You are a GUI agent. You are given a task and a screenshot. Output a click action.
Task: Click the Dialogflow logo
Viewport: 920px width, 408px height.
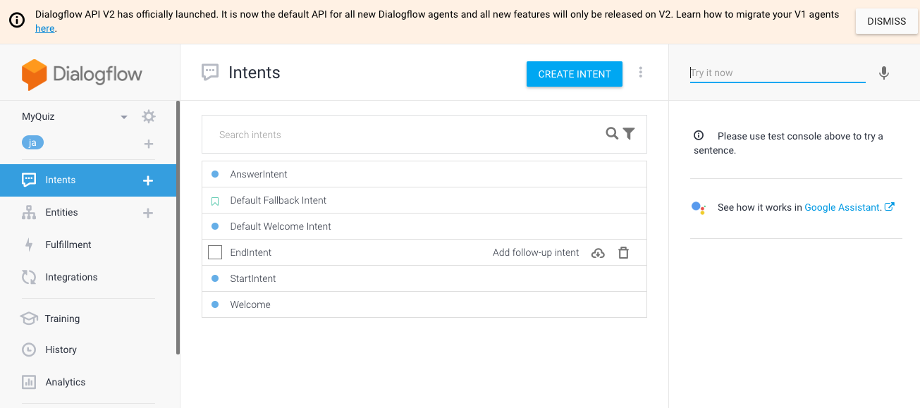[82, 73]
